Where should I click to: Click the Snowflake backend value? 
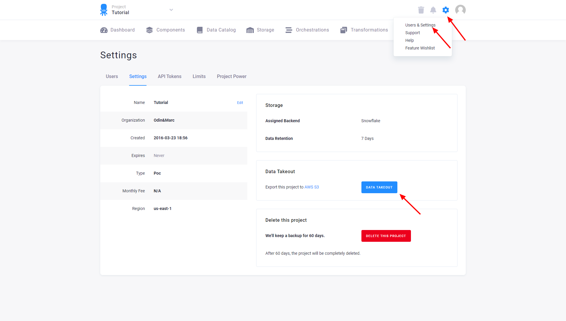[x=371, y=121]
